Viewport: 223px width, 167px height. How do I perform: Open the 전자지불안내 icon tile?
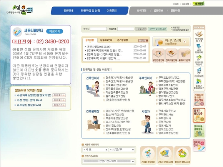point(171,56)
